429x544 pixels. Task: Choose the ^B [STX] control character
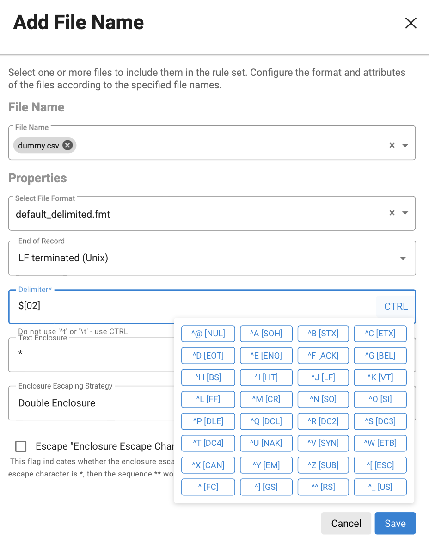point(323,334)
